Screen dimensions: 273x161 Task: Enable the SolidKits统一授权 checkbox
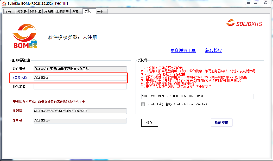[143, 104]
